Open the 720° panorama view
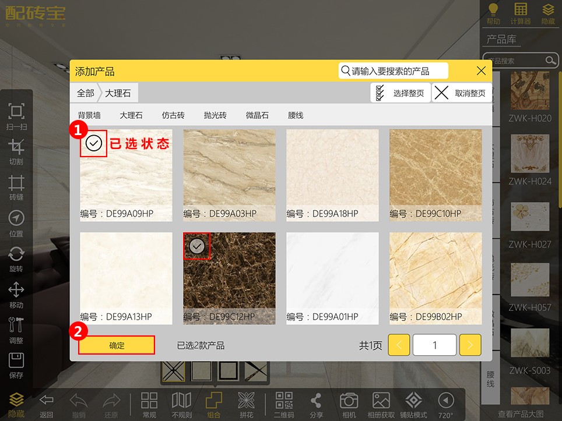 click(446, 406)
